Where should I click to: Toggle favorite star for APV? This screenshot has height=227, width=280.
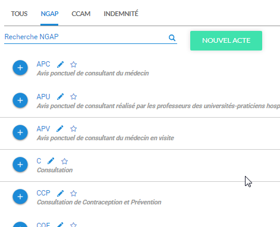(x=74, y=129)
